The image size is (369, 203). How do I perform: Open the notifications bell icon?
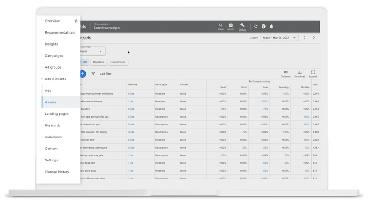pyautogui.click(x=271, y=26)
